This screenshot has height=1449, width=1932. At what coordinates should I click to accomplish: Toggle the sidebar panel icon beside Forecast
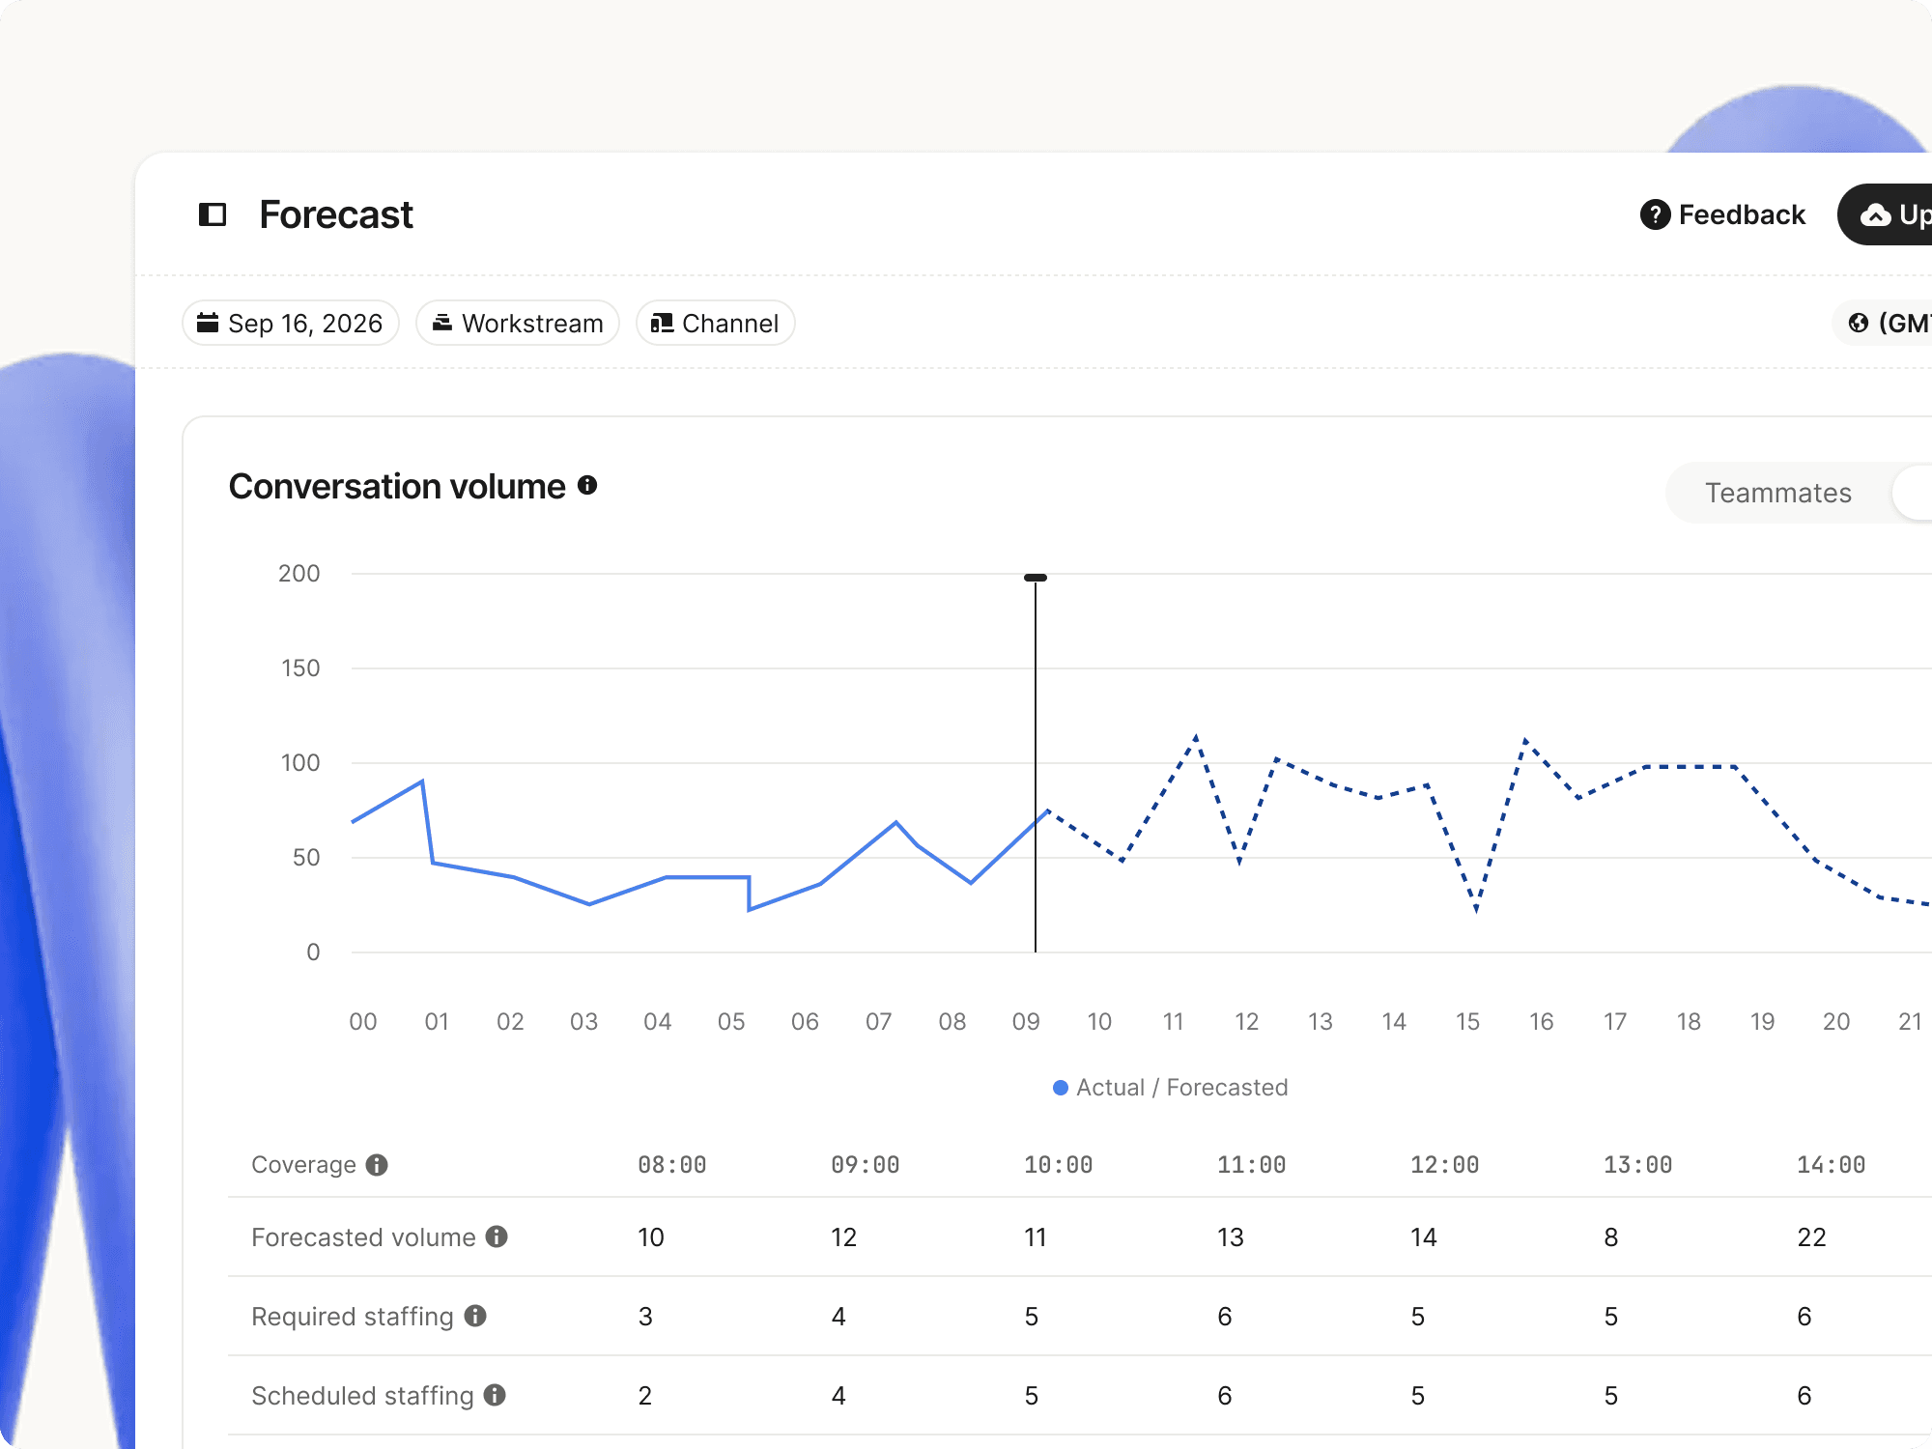tap(213, 214)
